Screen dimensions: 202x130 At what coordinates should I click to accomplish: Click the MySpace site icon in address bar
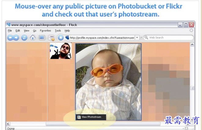(67, 38)
